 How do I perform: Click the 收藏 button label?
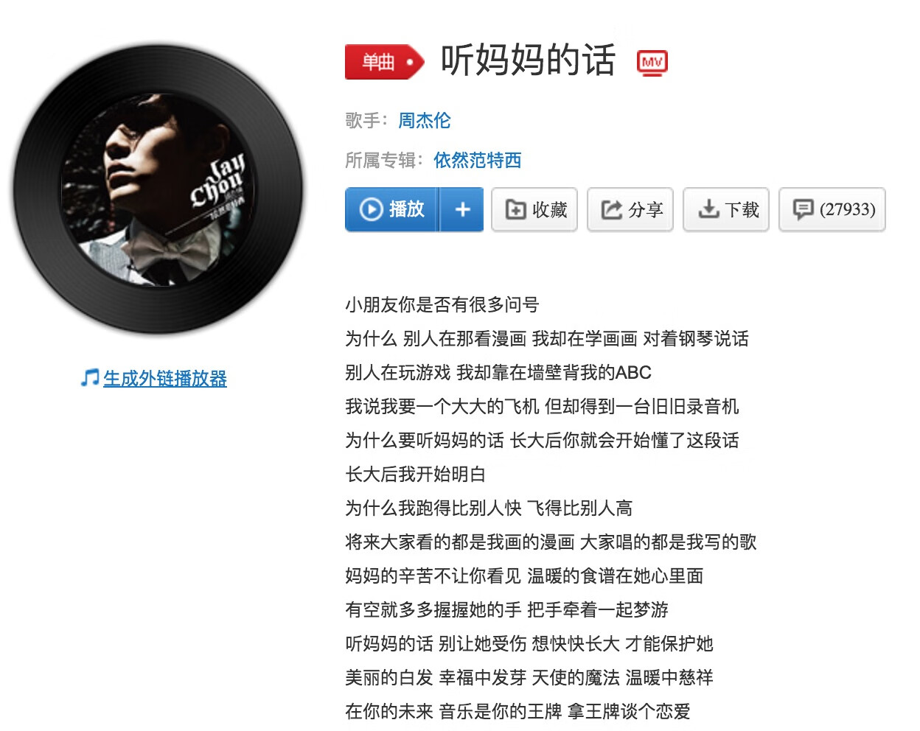[550, 210]
